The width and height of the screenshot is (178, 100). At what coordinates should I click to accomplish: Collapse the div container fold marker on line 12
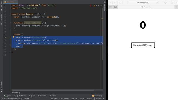click(x=11, y=37)
